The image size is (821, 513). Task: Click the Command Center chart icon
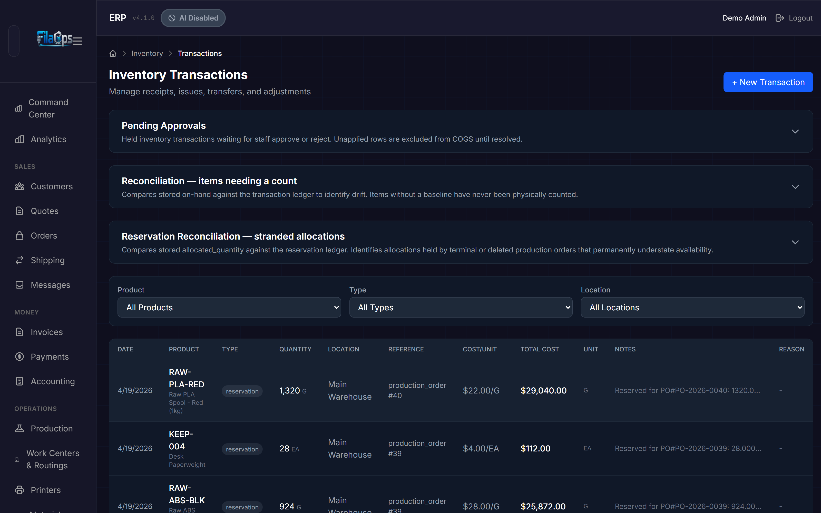pyautogui.click(x=18, y=108)
